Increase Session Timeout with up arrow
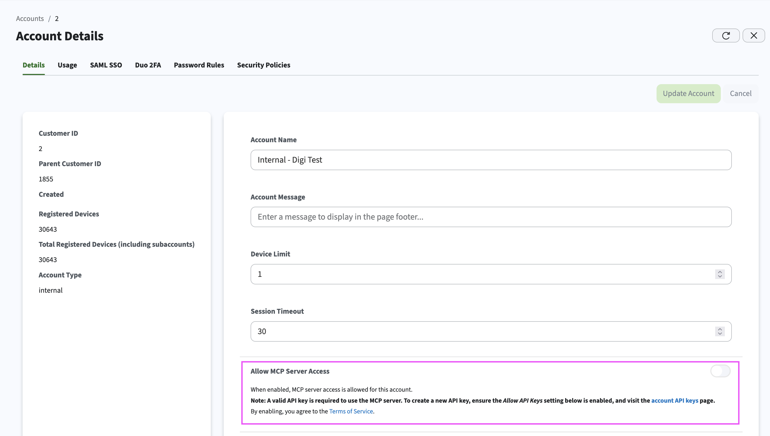 [720, 329]
